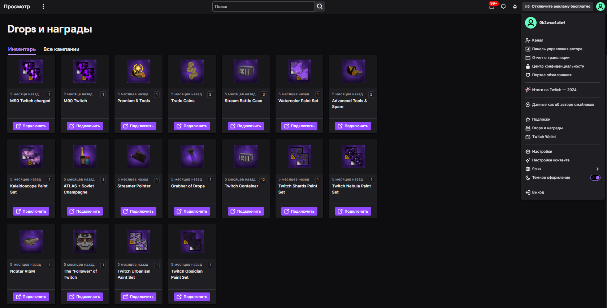The image size is (607, 308).
Task: Click the Настройки gear icon
Action: (x=528, y=152)
